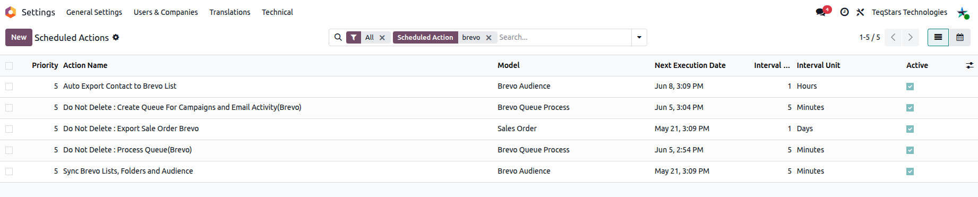Click Jun 5, 2:54 PM execution date

point(679,150)
